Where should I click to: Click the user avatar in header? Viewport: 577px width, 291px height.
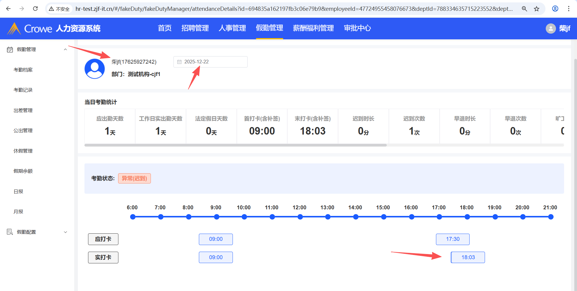[551, 29]
